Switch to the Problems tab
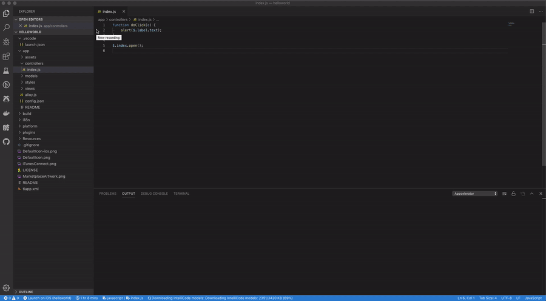The image size is (546, 301). (x=107, y=194)
